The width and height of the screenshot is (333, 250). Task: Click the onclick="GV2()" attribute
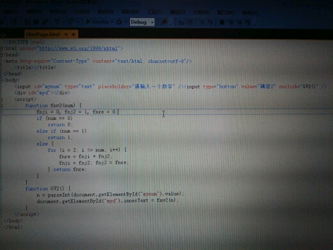coord(298,87)
